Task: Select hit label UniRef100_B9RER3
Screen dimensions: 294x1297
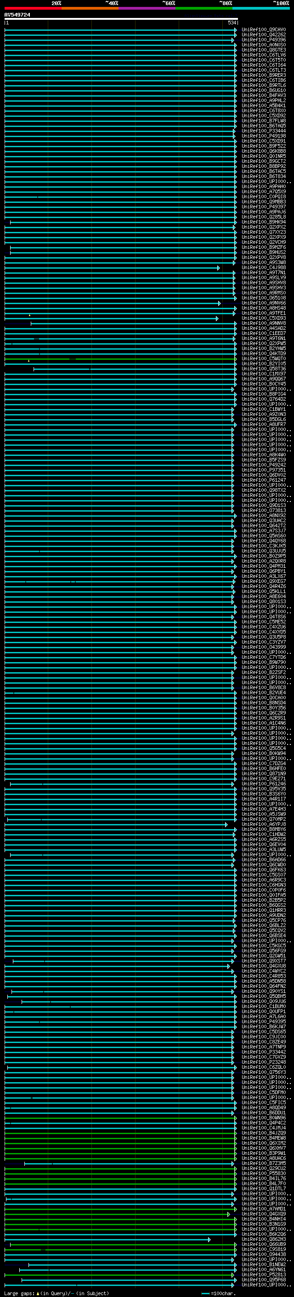Action: coord(264,75)
